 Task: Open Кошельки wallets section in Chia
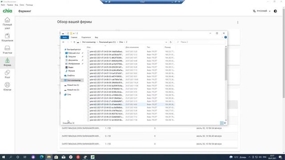(x=7, y=37)
